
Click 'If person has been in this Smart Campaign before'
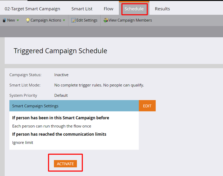point(61,118)
